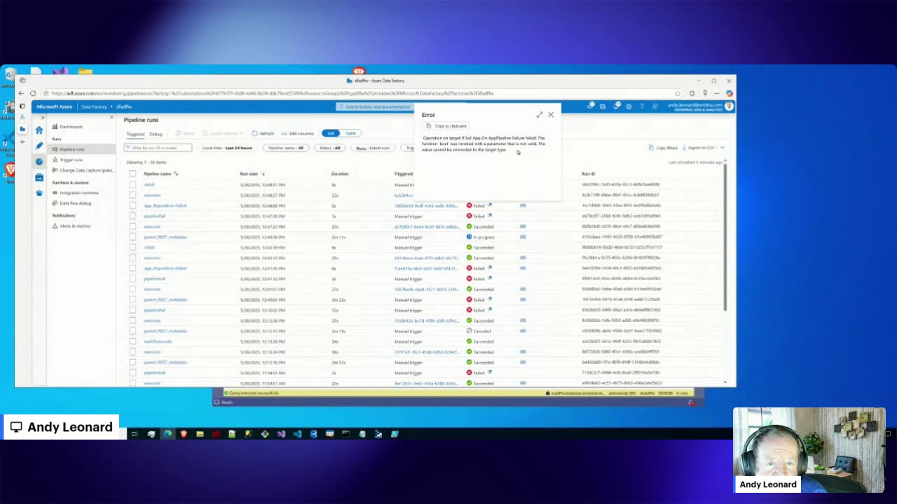The height and width of the screenshot is (504, 897).
Task: Switch to the Debug tab
Action: click(x=156, y=134)
